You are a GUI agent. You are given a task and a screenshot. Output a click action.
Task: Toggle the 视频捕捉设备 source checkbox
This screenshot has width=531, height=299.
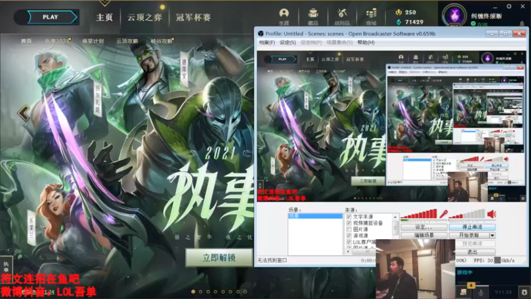tap(349, 223)
